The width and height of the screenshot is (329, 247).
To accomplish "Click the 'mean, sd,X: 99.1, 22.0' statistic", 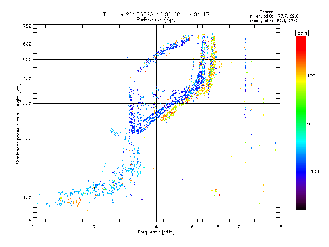I will coord(273,21).
